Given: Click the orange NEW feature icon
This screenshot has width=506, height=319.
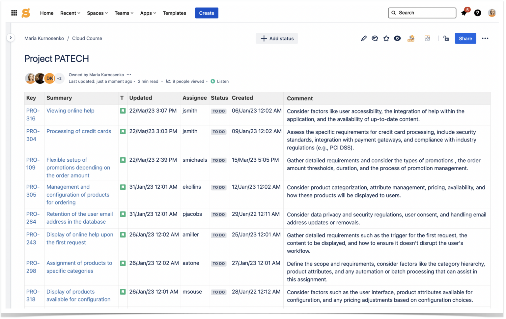Looking at the screenshot, I should click(411, 38).
